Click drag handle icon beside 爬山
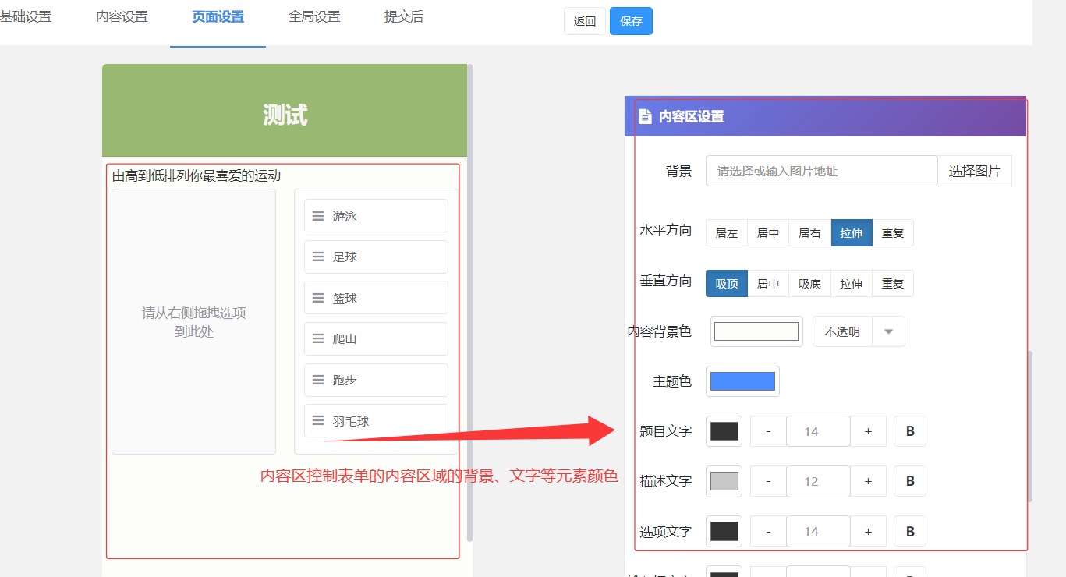1066x577 pixels. tap(318, 338)
